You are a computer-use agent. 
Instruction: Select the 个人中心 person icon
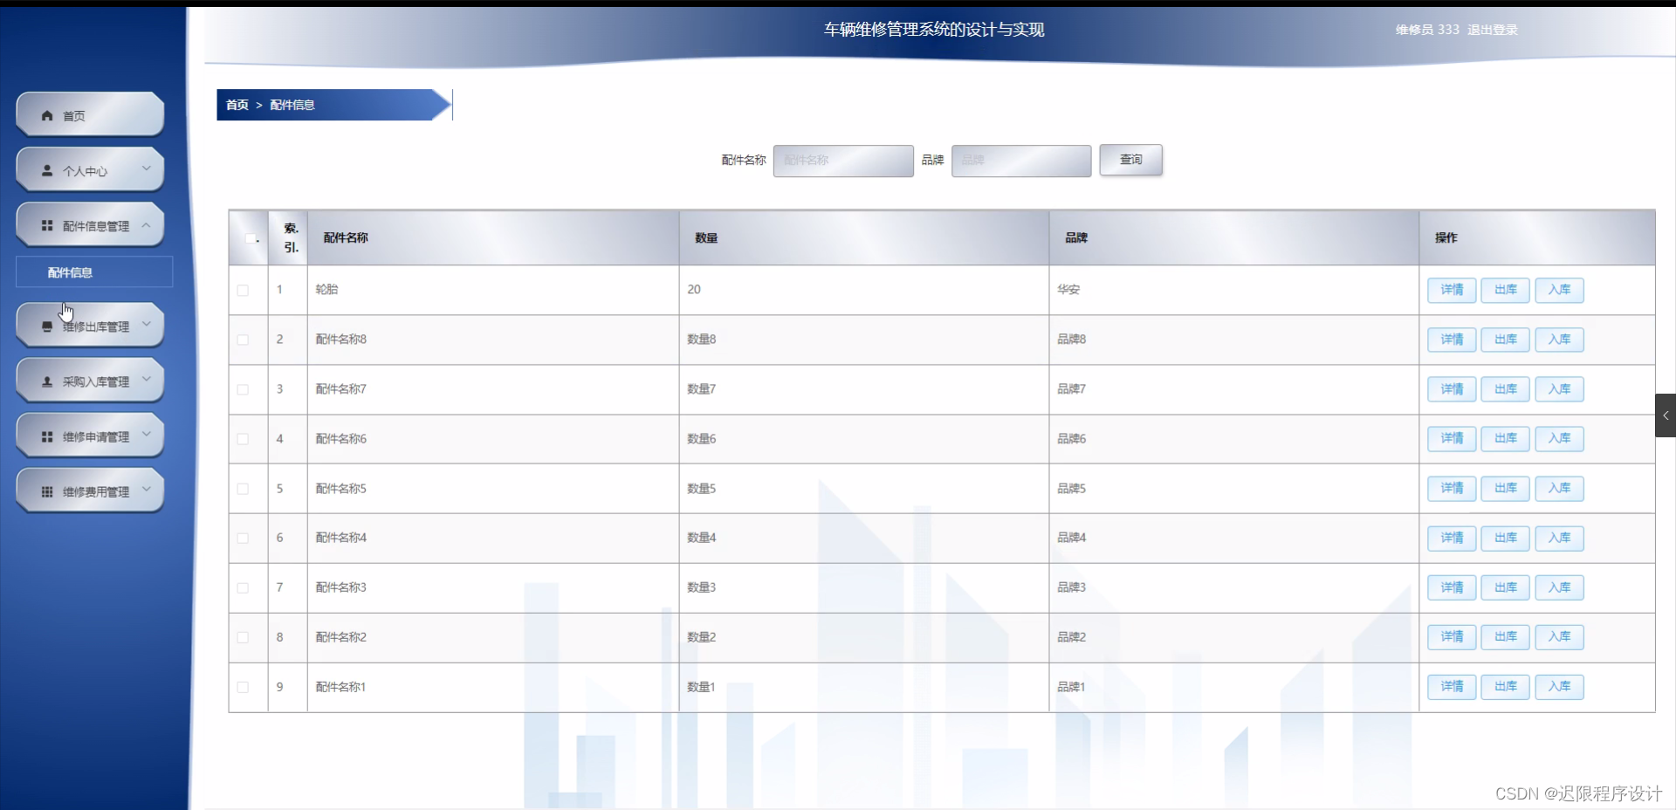[x=46, y=171]
